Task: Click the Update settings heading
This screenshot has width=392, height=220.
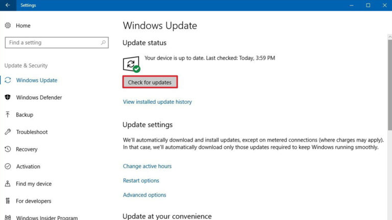Action: coord(148,124)
